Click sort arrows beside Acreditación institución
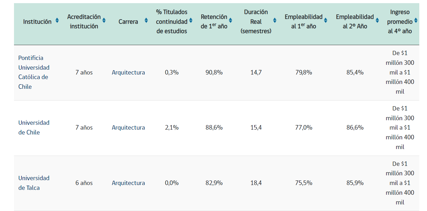427x211 pixels. click(104, 20)
